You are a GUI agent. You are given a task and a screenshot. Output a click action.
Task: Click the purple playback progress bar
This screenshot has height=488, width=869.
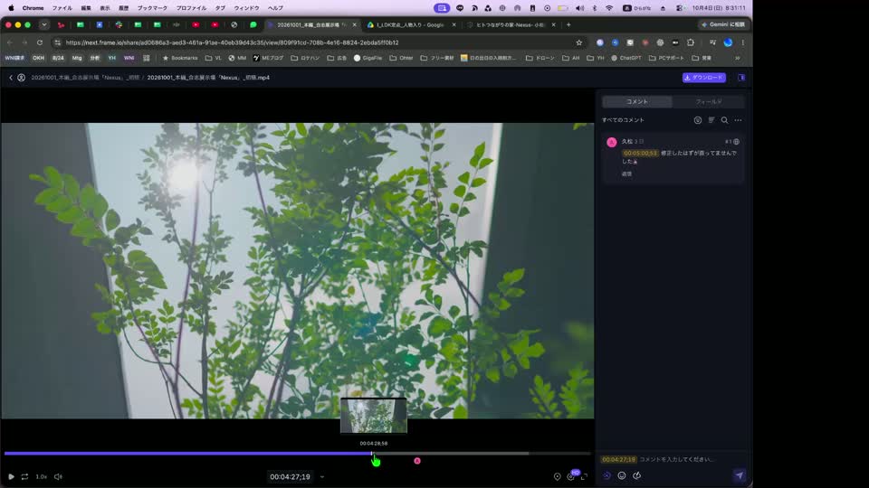pos(188,454)
